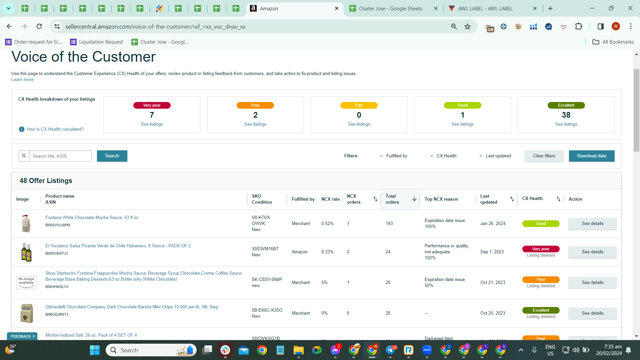Image resolution: width=640 pixels, height=360 pixels.
Task: Open the Learn more link
Action: click(x=22, y=80)
